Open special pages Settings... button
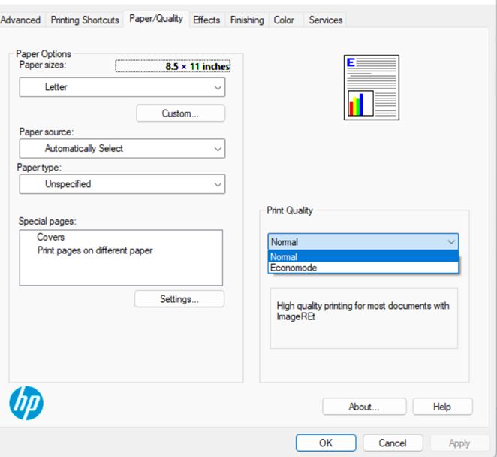The image size is (497, 457). coord(179,299)
